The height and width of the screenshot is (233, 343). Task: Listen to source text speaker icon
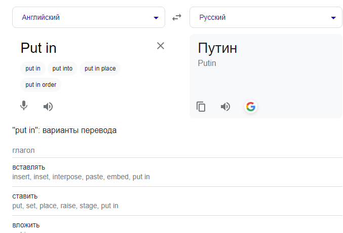48,107
